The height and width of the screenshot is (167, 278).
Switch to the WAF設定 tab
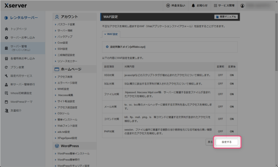111,34
